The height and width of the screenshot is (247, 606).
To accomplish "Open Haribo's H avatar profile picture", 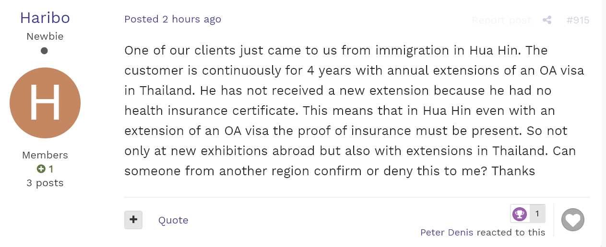I will coord(45,103).
